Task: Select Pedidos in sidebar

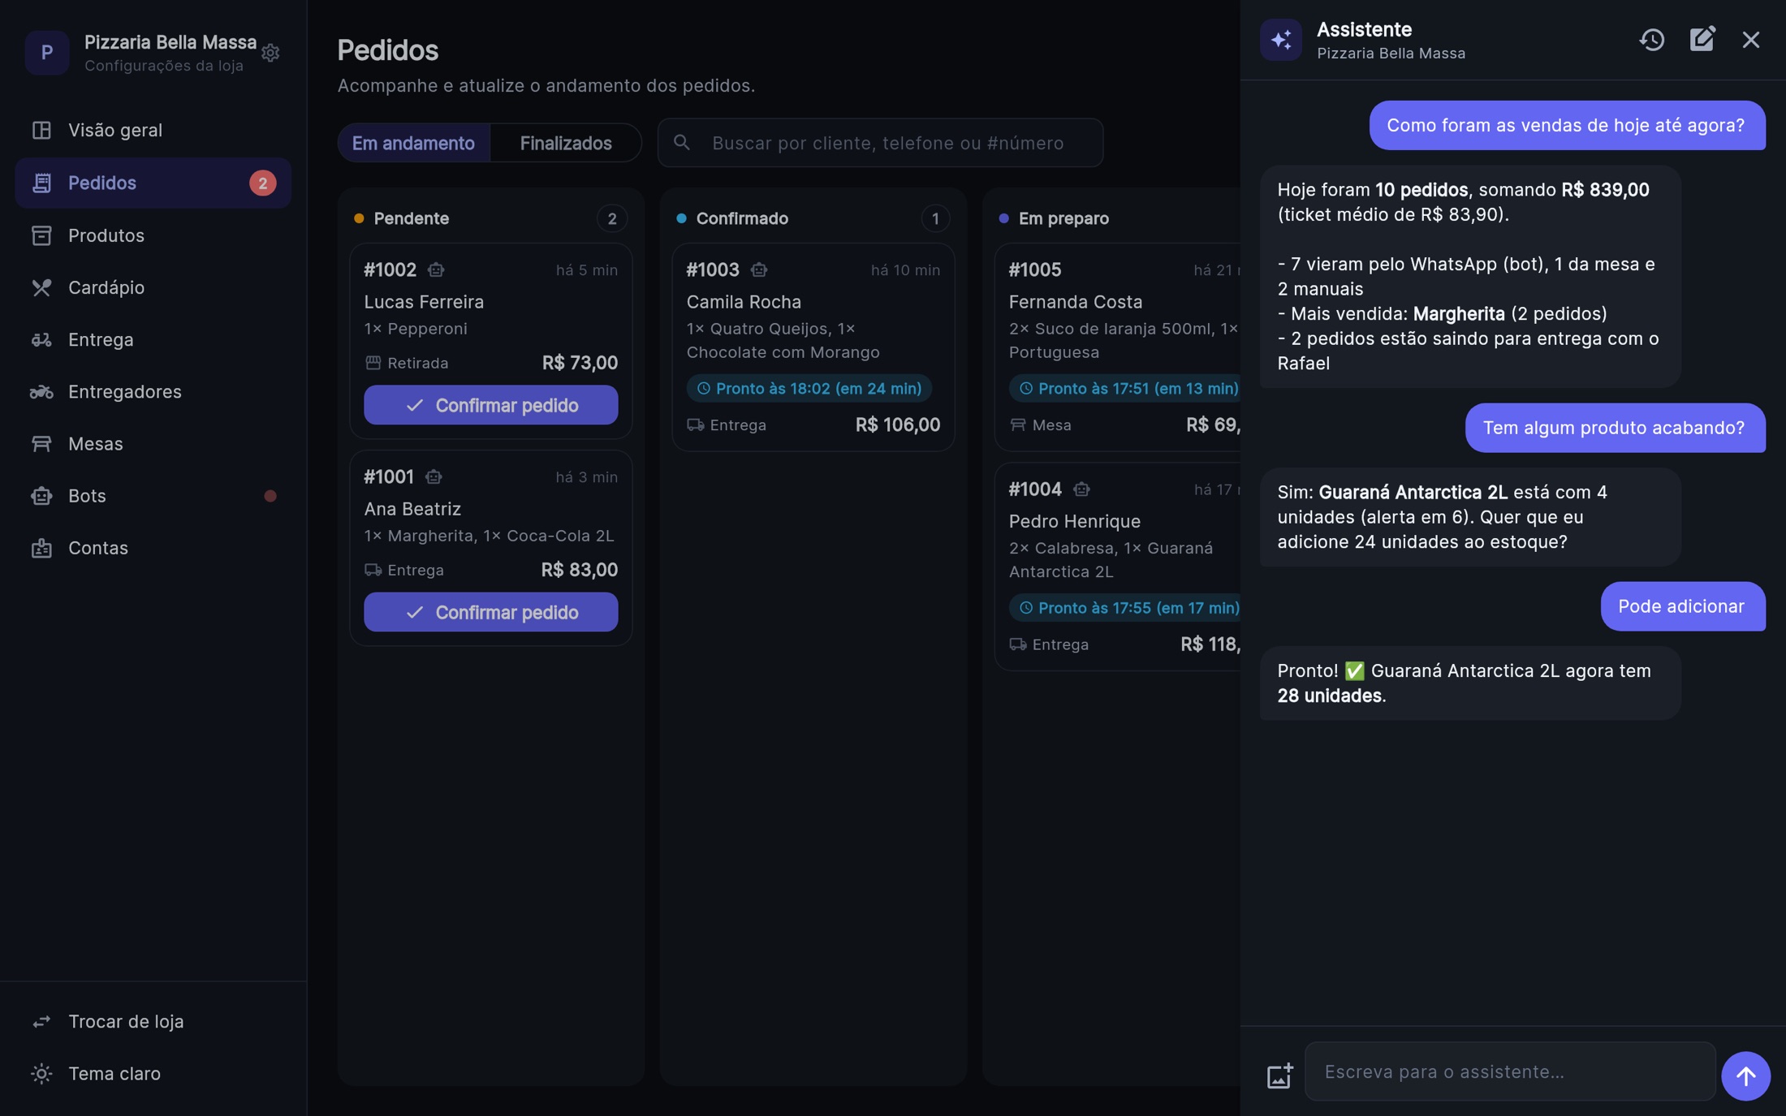Action: pos(153,183)
